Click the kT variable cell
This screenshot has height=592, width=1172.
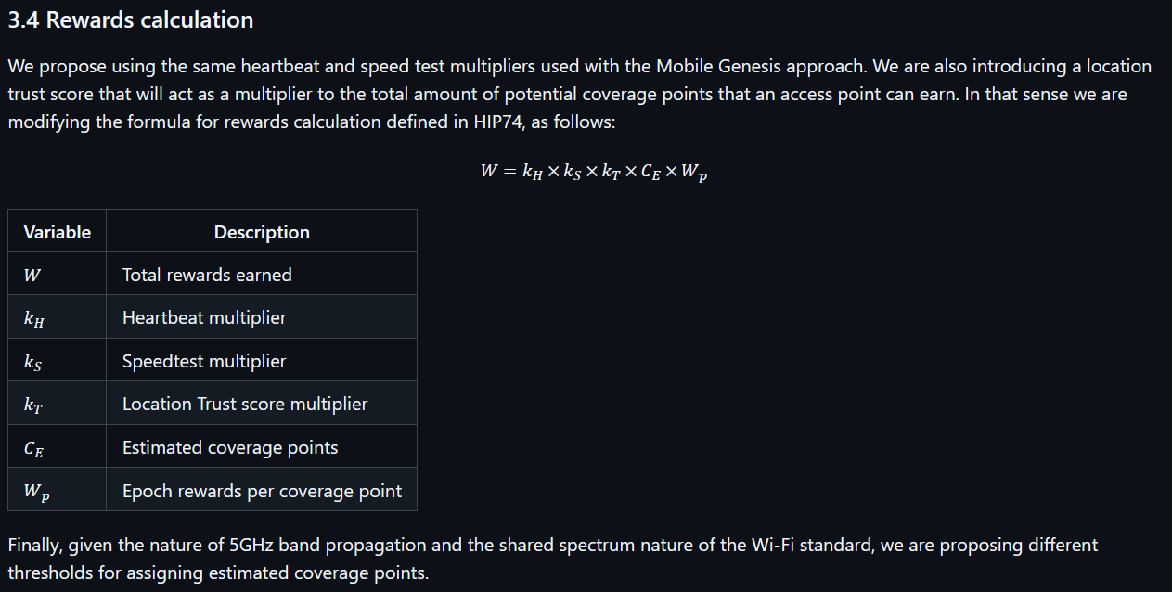click(x=58, y=404)
